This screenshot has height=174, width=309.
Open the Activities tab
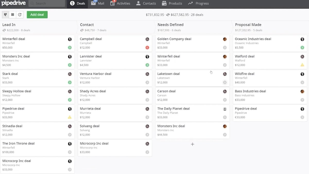[120, 3]
